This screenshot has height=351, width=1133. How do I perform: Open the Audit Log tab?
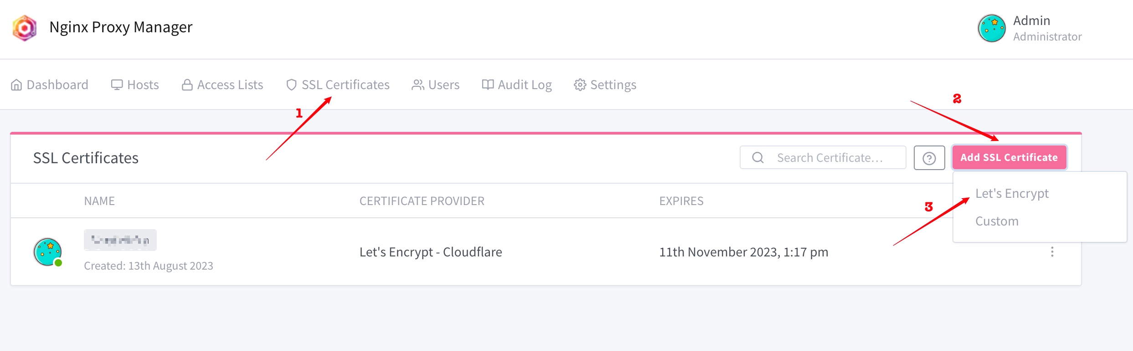click(x=517, y=85)
